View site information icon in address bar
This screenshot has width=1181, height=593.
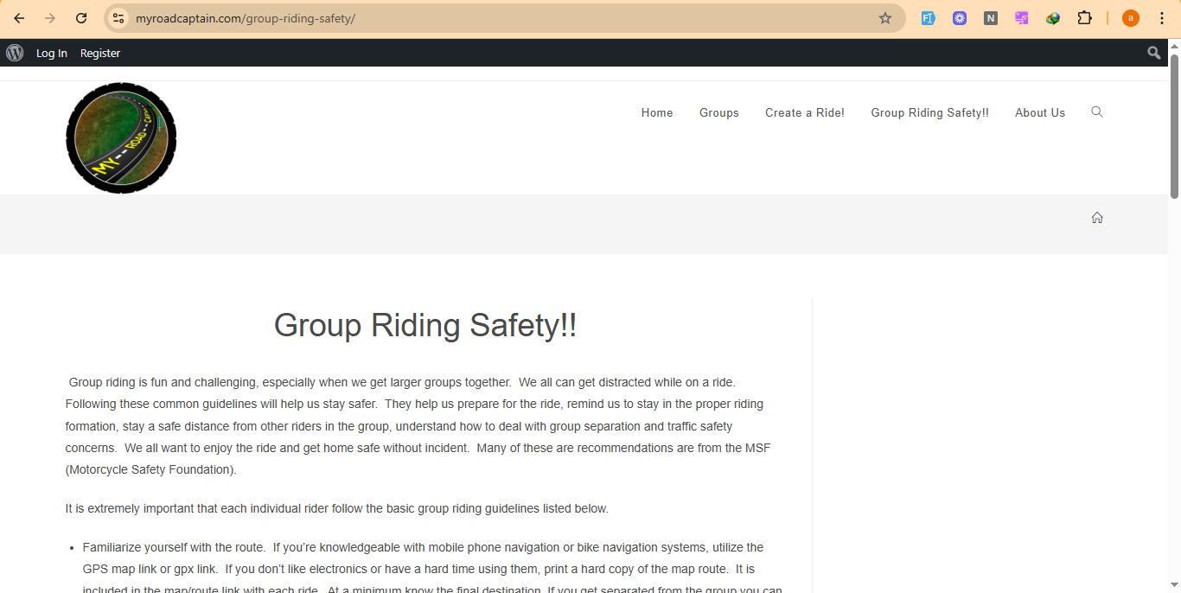click(119, 18)
